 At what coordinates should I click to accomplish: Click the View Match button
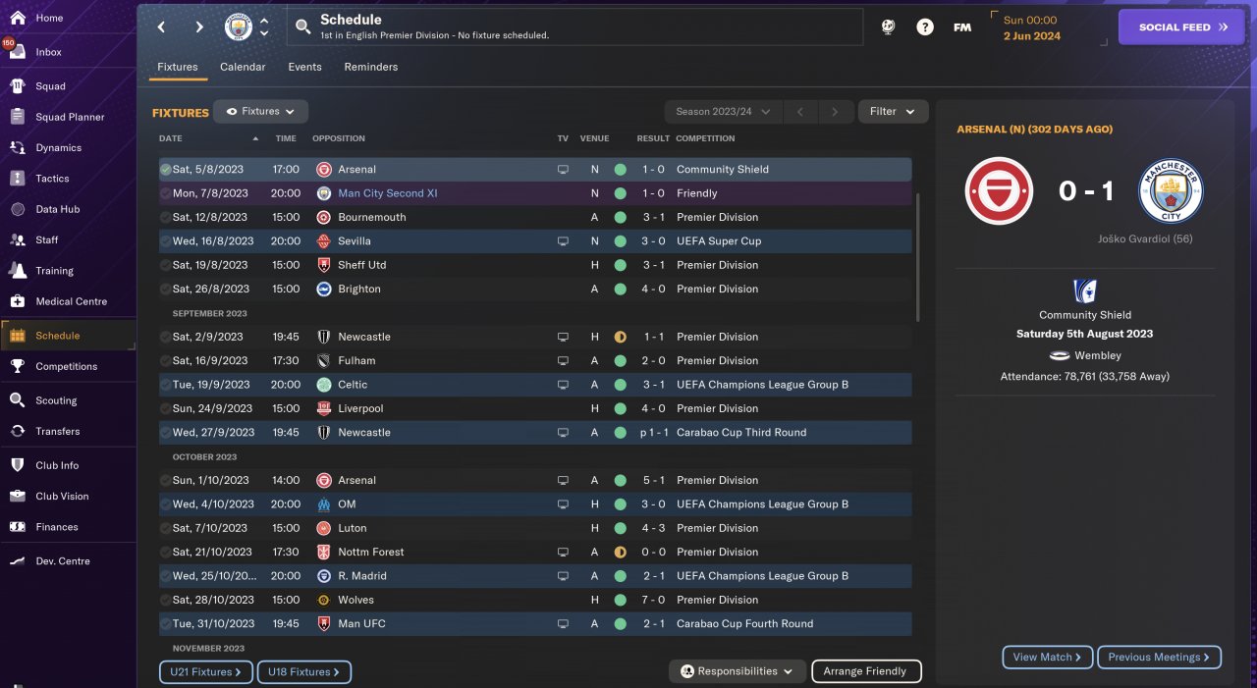(1047, 658)
